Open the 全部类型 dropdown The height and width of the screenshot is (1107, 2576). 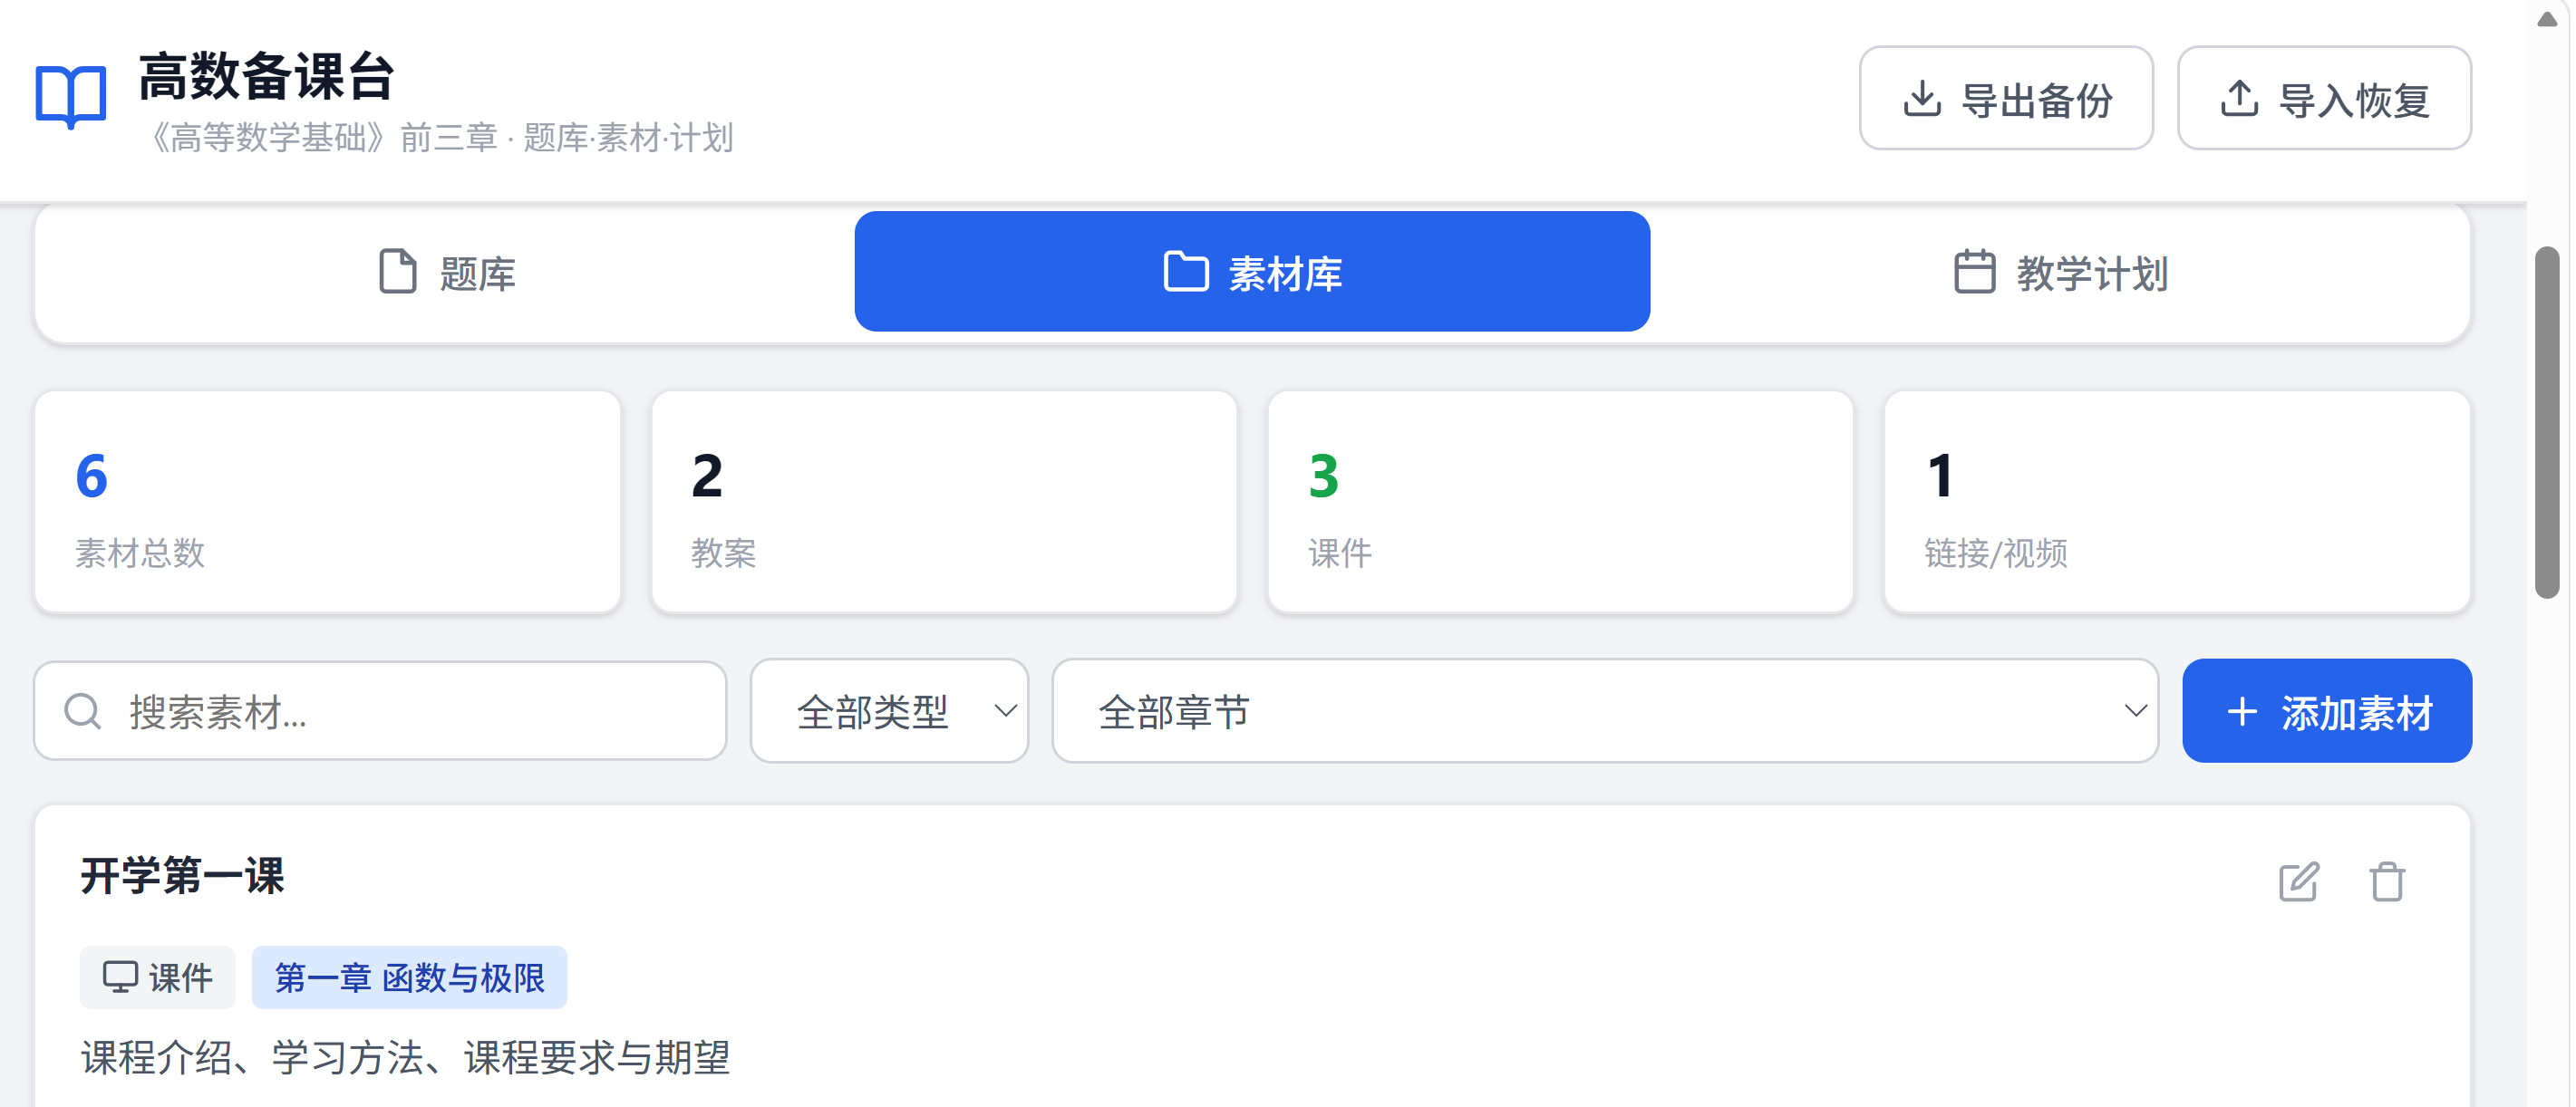tap(889, 710)
